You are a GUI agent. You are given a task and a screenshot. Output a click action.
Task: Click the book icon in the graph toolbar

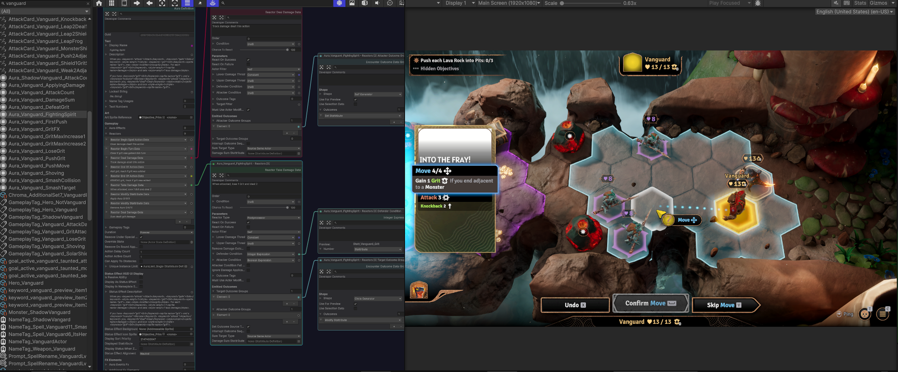pyautogui.click(x=364, y=3)
